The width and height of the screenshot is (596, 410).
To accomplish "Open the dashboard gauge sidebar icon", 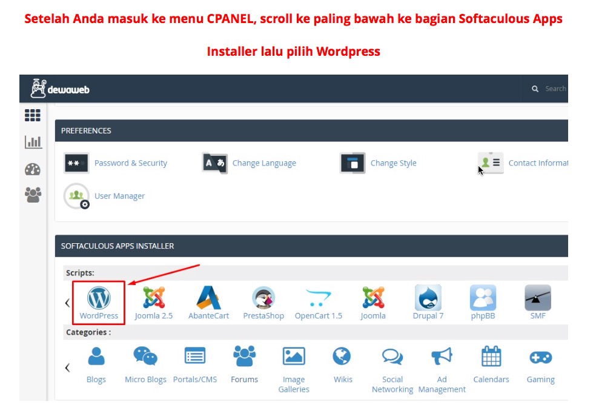I will [33, 169].
